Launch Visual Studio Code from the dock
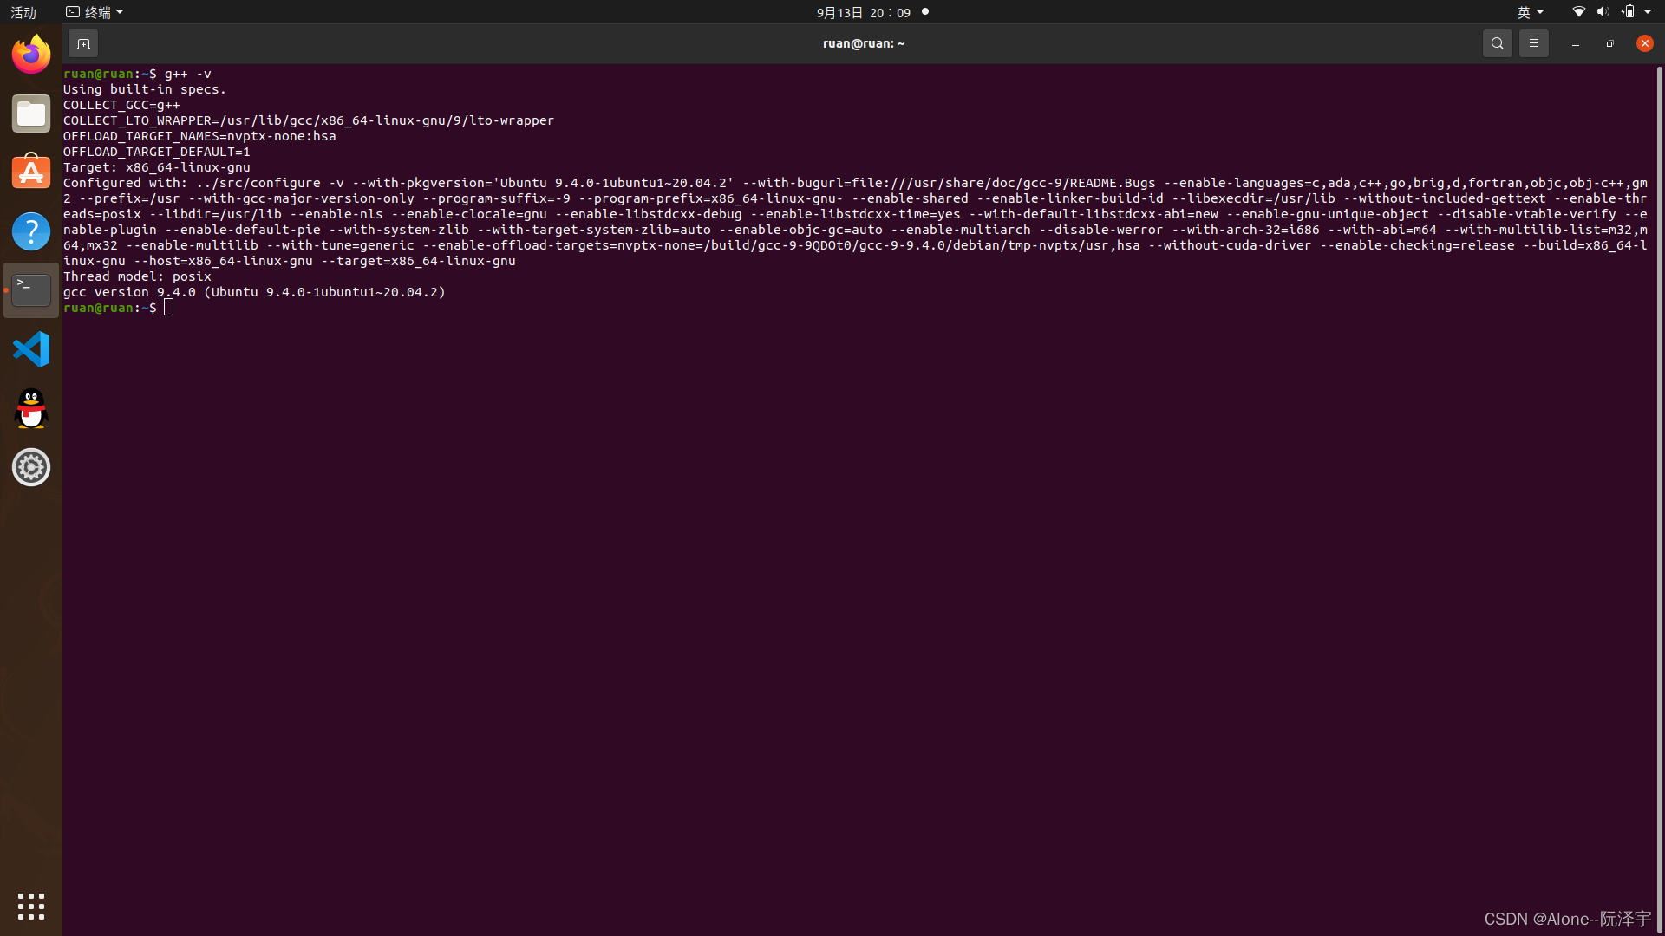 [31, 349]
